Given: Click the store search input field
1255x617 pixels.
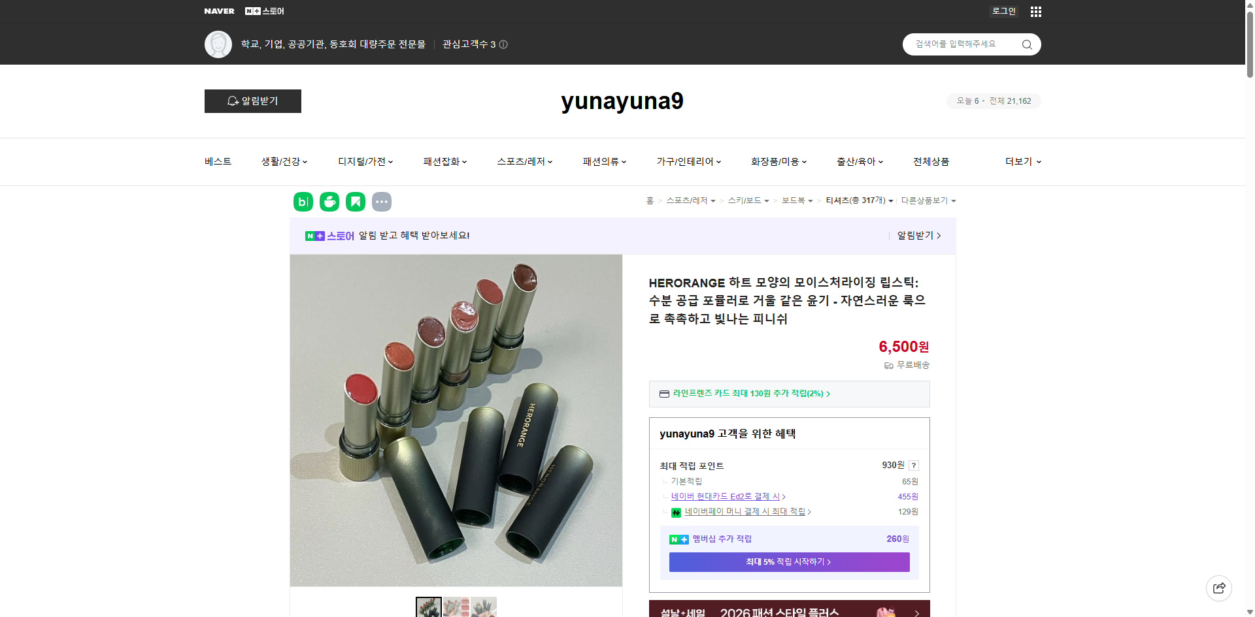Looking at the screenshot, I should pos(961,44).
